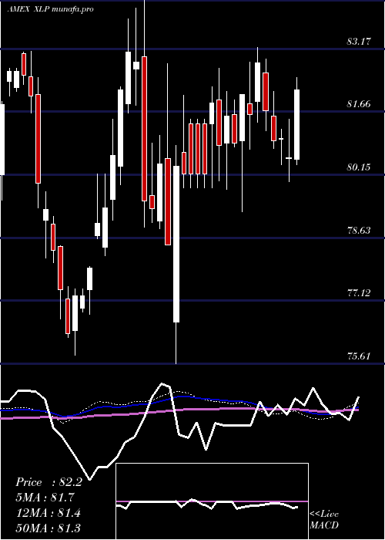The height and width of the screenshot is (540, 385).
Task: Select the 75.61 price axis label
Action: [x=359, y=356]
